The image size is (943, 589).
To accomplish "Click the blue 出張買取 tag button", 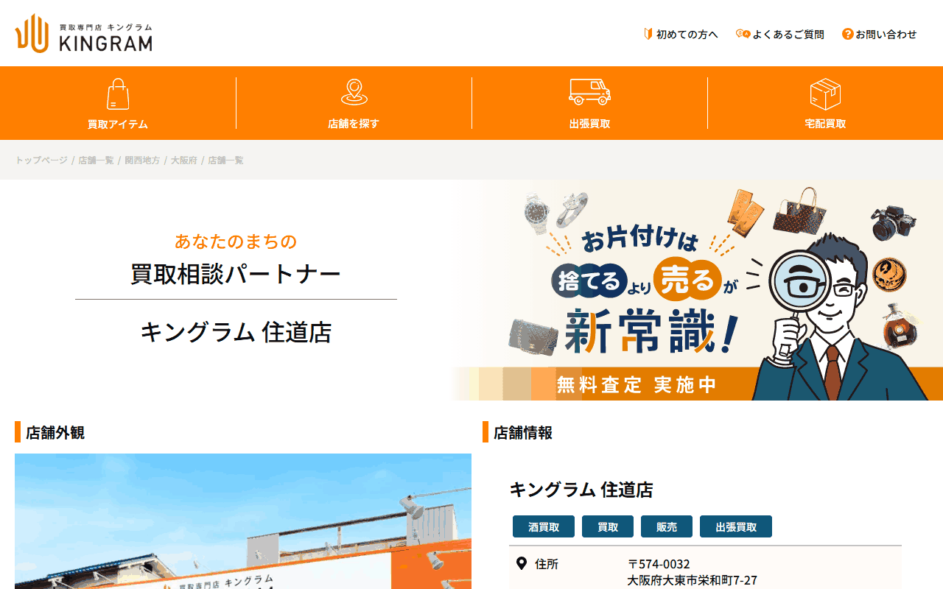I will [736, 526].
